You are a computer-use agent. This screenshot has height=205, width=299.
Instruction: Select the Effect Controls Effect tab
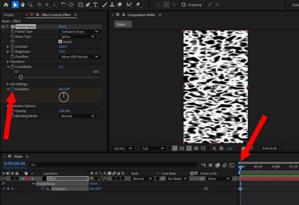(56, 15)
